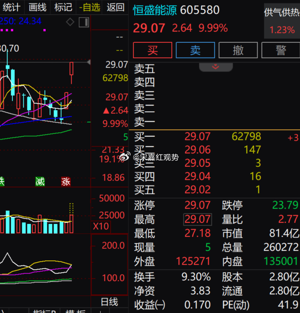Click 跌停 limit-down price 23.79
This screenshot has height=313, width=300.
[x=285, y=205]
